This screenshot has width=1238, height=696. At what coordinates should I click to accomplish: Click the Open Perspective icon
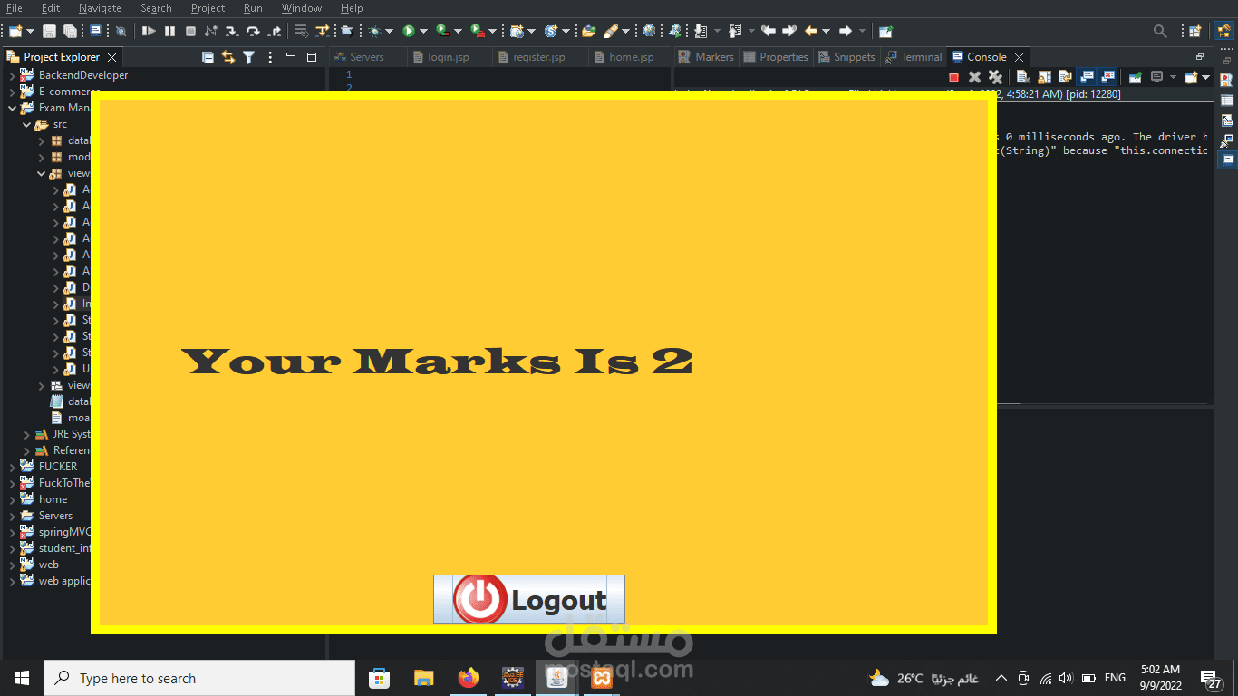(1194, 31)
